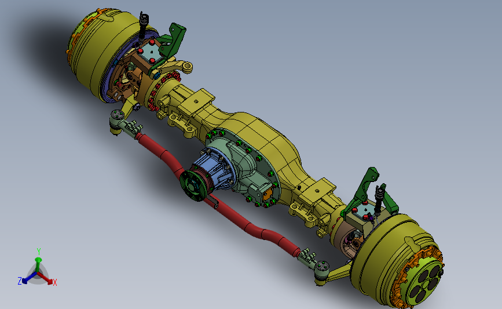
Task: Click the blue Z axis of the orientation triad
Action: pyautogui.click(x=29, y=278)
